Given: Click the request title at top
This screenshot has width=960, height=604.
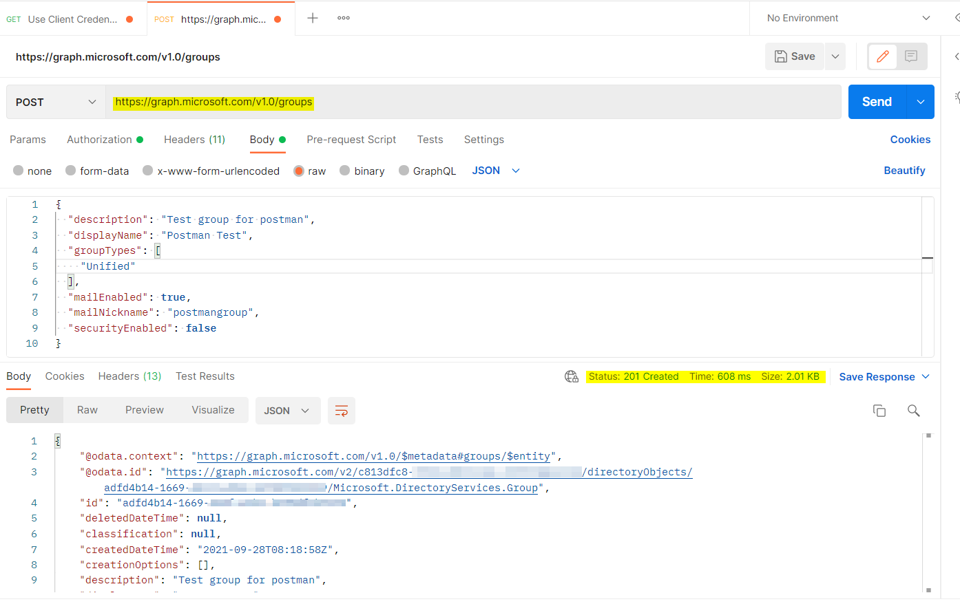Looking at the screenshot, I should tap(118, 57).
